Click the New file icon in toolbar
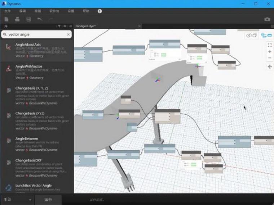 coord(6,19)
